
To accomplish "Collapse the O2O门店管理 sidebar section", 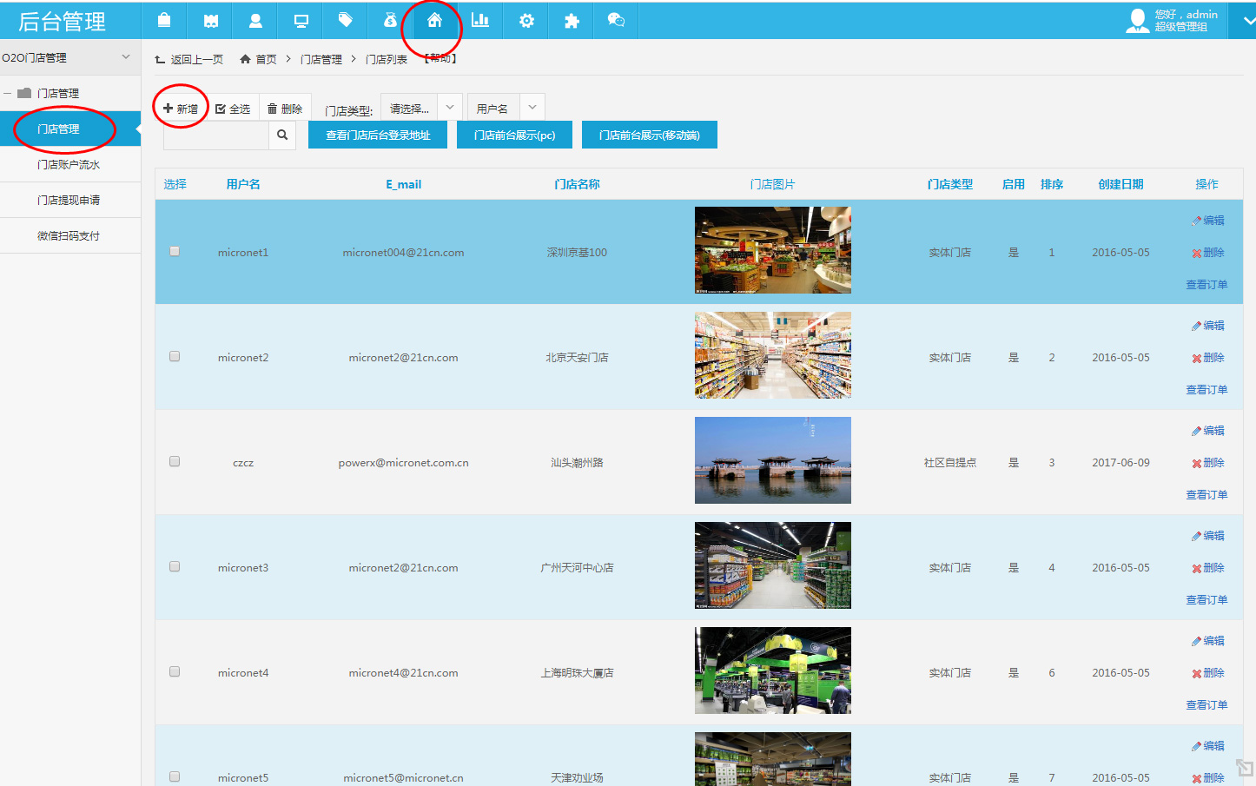I will pyautogui.click(x=126, y=57).
